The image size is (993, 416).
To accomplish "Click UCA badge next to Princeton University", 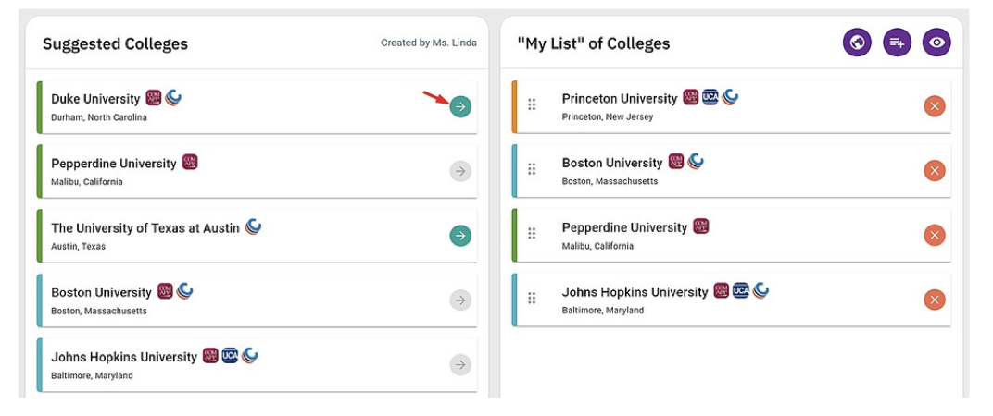I will click(x=710, y=97).
